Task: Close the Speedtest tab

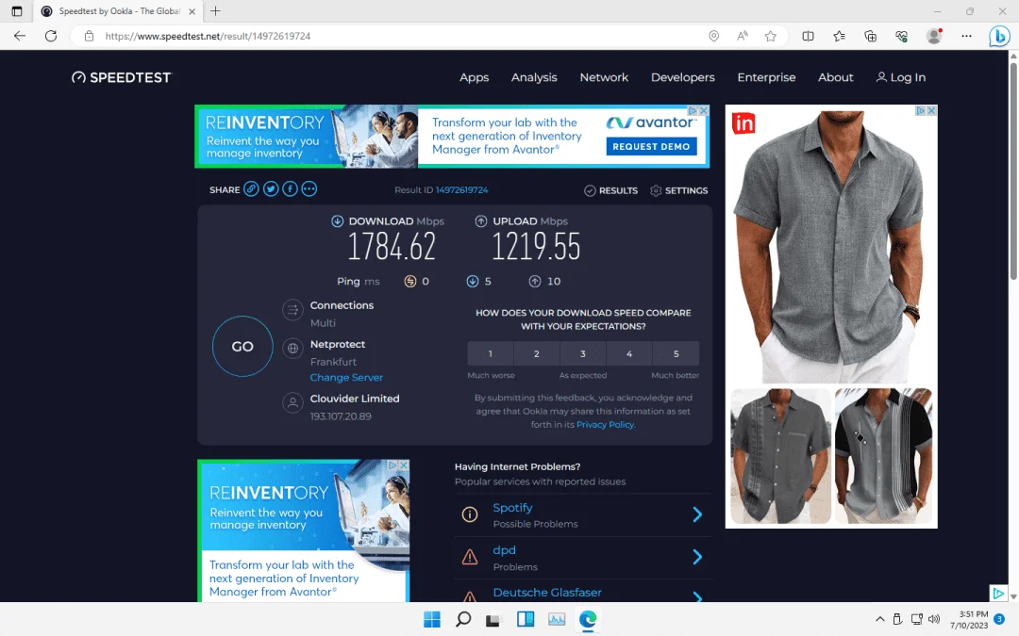Action: click(x=192, y=11)
